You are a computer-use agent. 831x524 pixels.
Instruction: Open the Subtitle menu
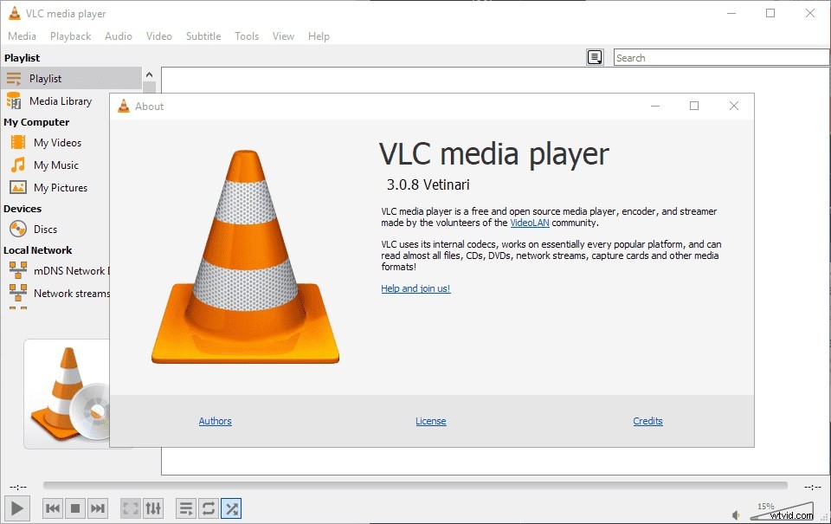[x=203, y=36]
